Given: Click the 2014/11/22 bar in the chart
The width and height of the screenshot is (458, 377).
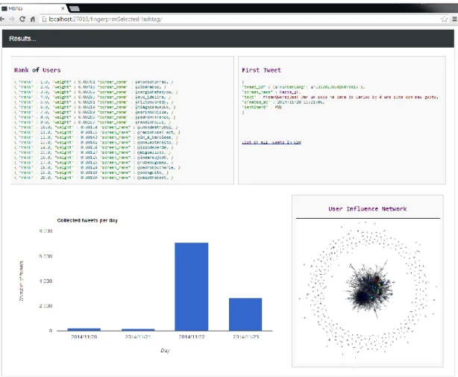Looking at the screenshot, I should pos(192,287).
